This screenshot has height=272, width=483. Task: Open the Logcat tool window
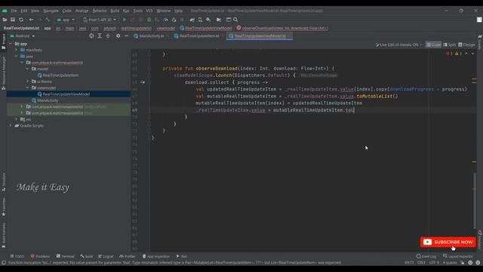point(106,256)
